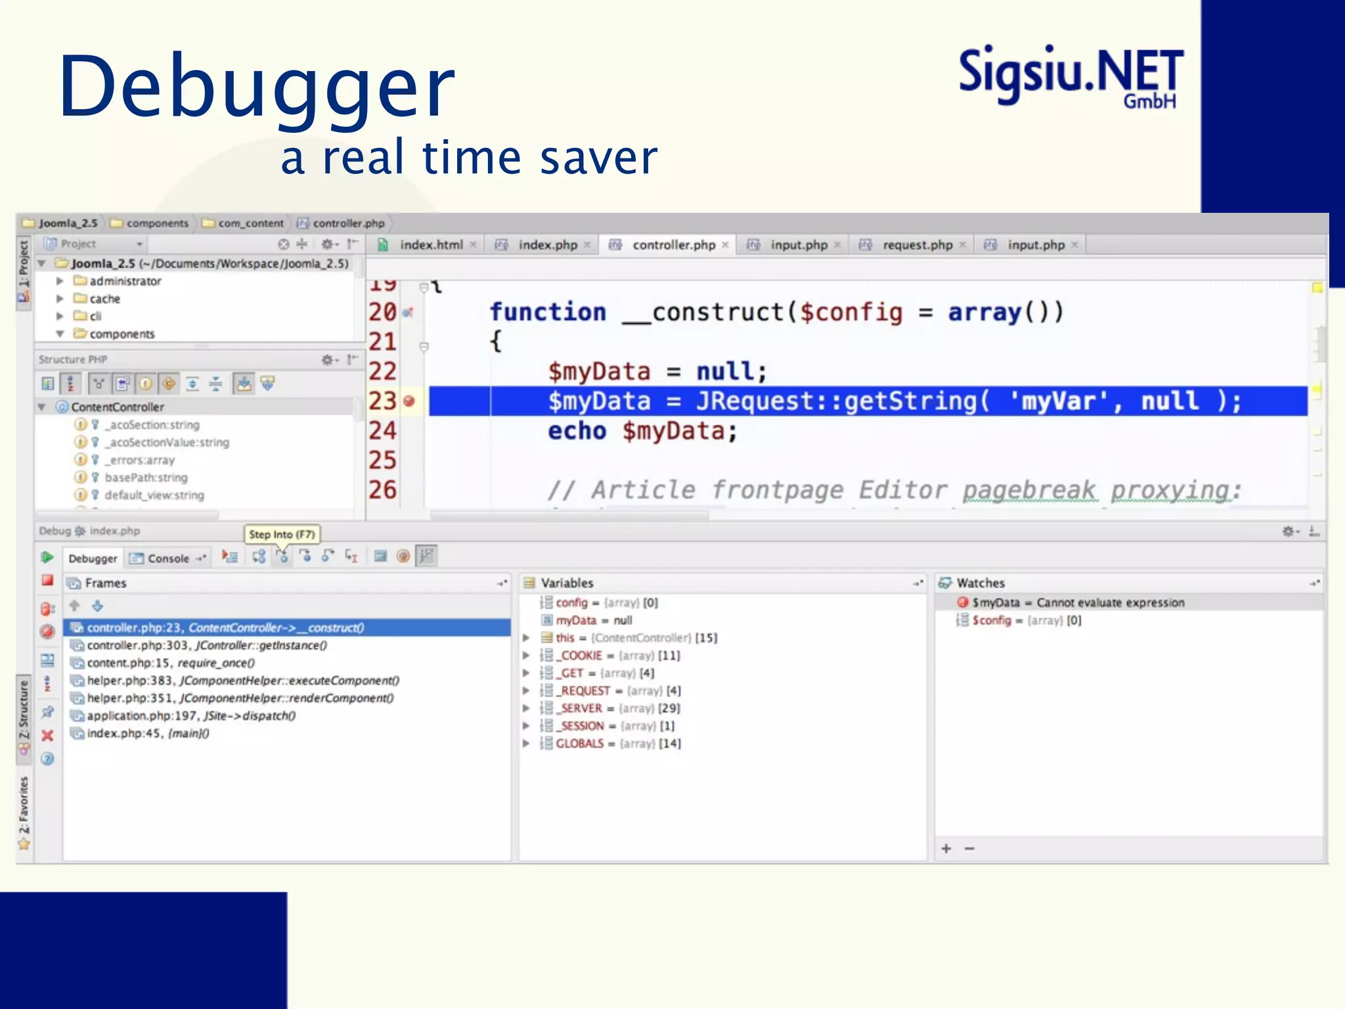Click the Step Into icon
The width and height of the screenshot is (1345, 1009).
tap(282, 556)
